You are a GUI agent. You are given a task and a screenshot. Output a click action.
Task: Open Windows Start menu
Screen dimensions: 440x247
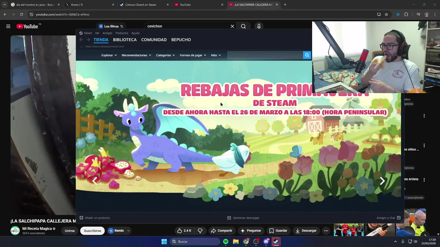point(164,242)
